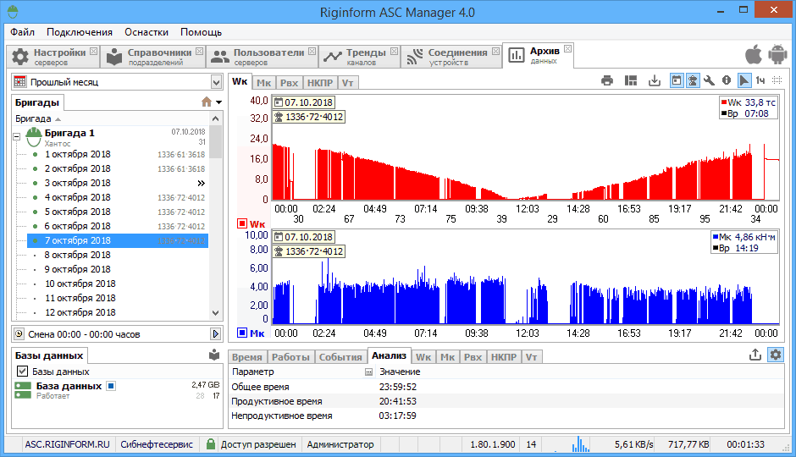Viewport: 796px width, 457px height.
Task: Open the Прошлый месяц period dropdown
Action: [216, 82]
